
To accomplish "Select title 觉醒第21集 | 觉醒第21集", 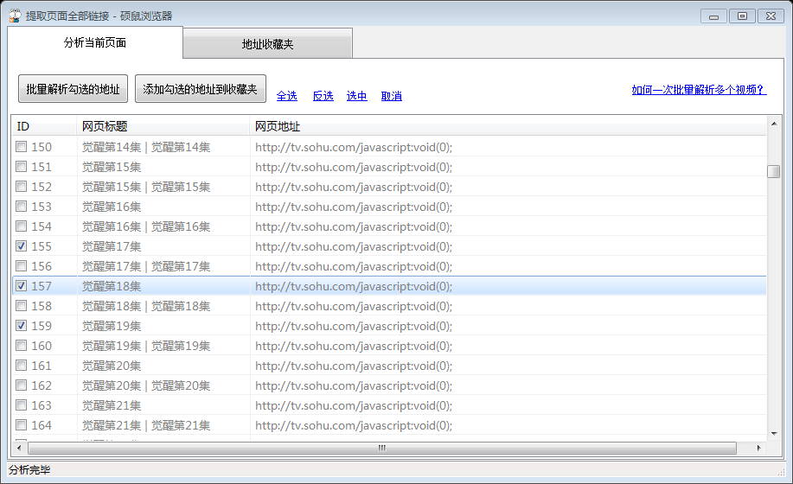I will 145,425.
